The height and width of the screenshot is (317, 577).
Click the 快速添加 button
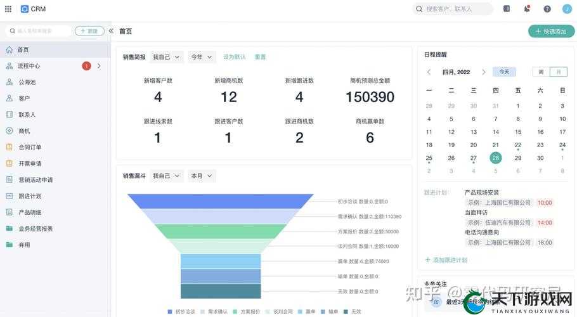551,31
